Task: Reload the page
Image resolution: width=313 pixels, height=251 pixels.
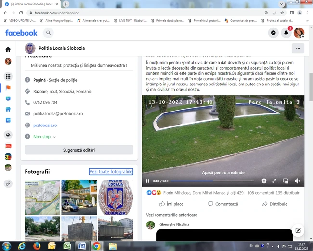Action: (x=21, y=13)
